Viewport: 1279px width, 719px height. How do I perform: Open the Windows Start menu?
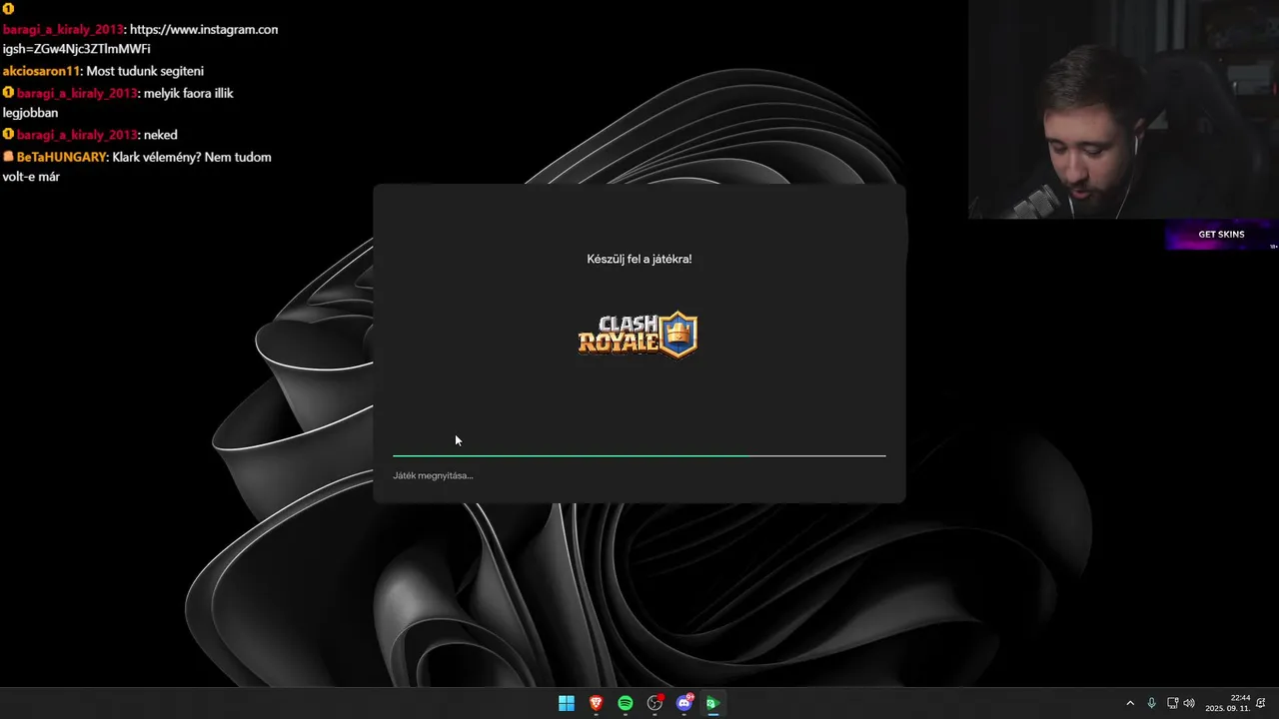567,703
